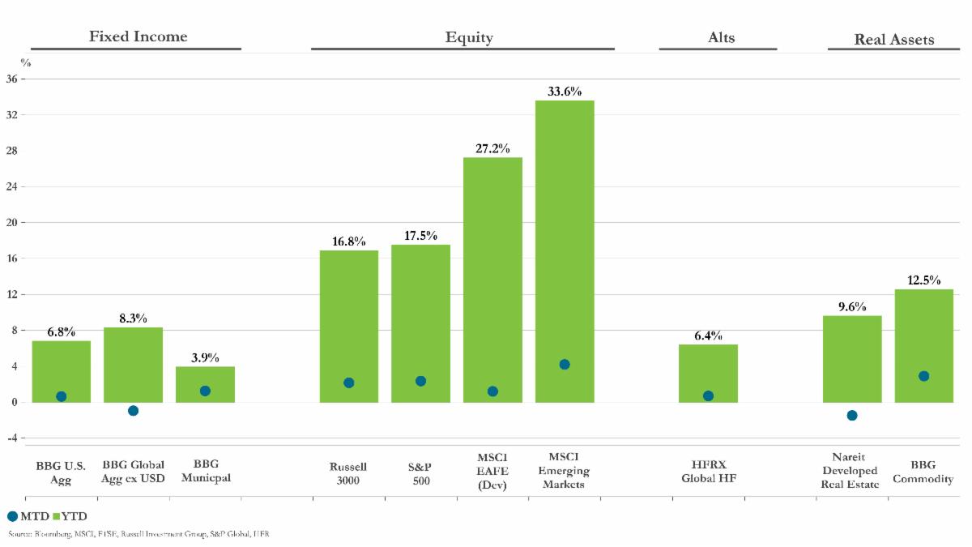The width and height of the screenshot is (972, 547).
Task: Click the 12.5% data label above BBG Commodity
Action: click(923, 280)
